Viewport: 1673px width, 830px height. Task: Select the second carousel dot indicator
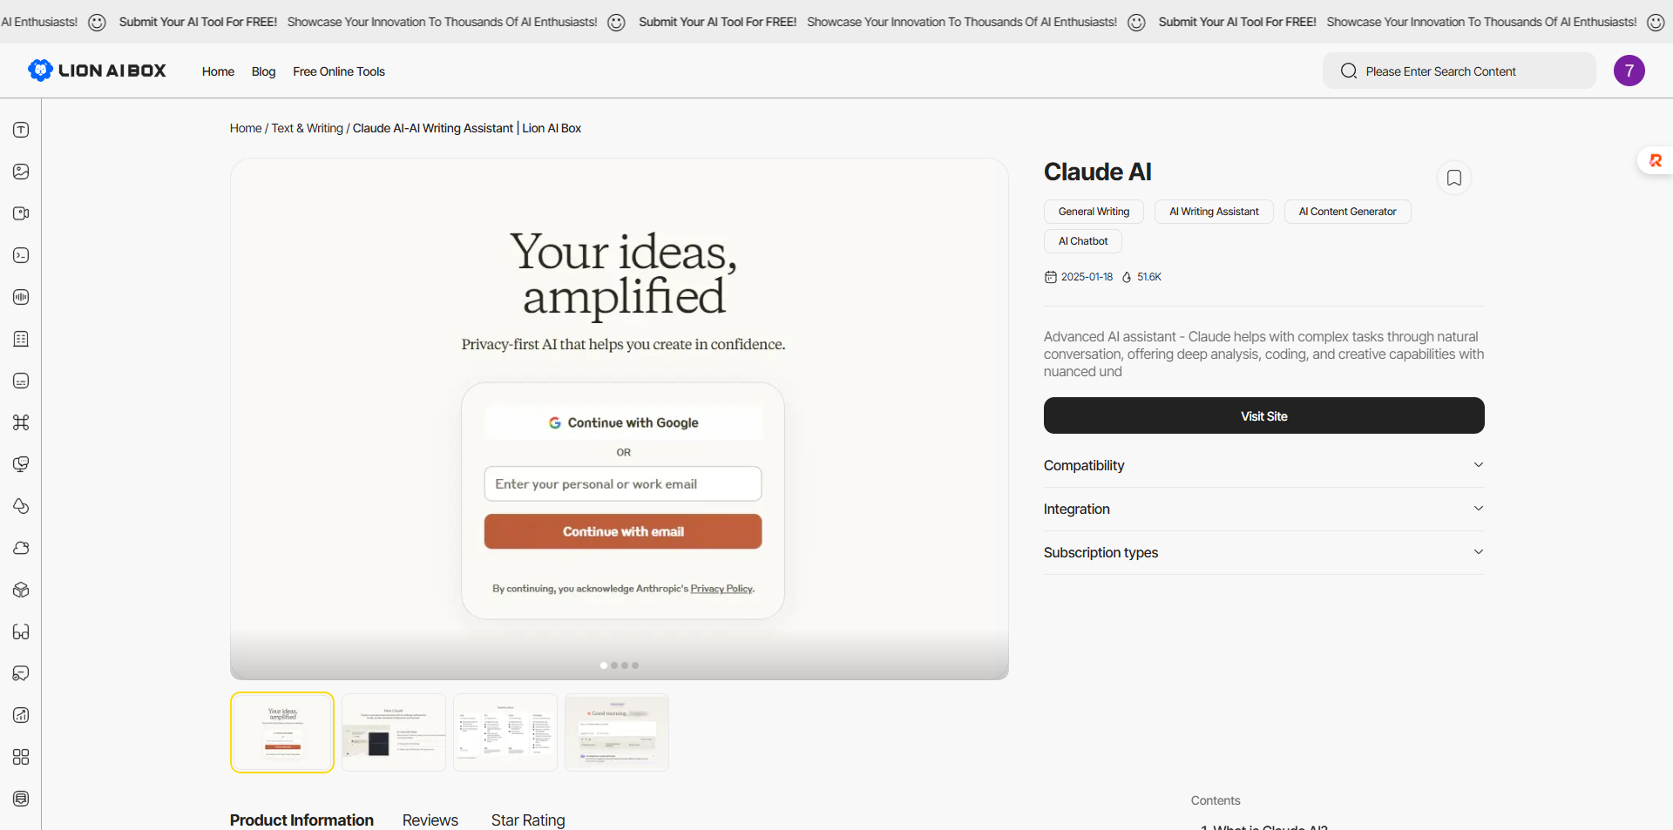pyautogui.click(x=614, y=665)
